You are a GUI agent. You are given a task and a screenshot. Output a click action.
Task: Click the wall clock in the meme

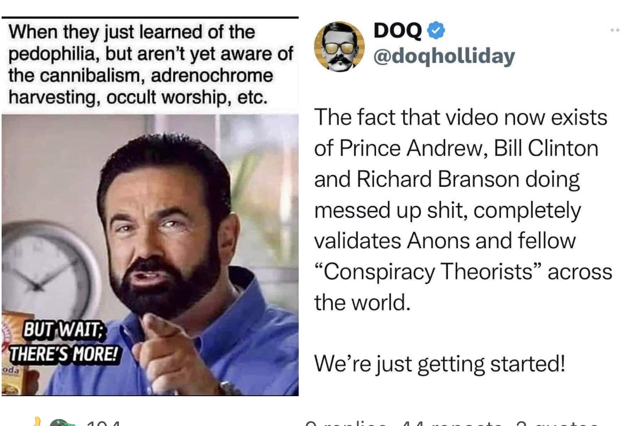pyautogui.click(x=48, y=270)
